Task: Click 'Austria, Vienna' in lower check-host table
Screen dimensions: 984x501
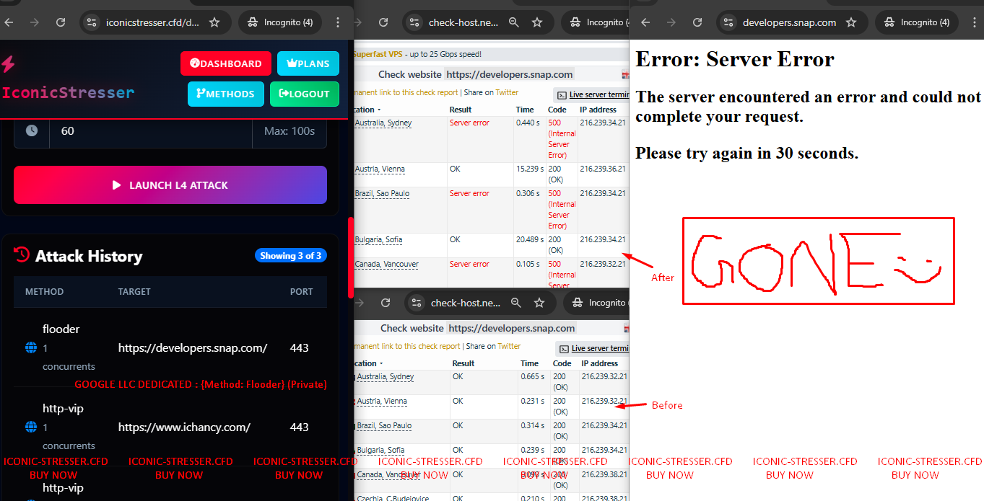Action: coord(381,401)
